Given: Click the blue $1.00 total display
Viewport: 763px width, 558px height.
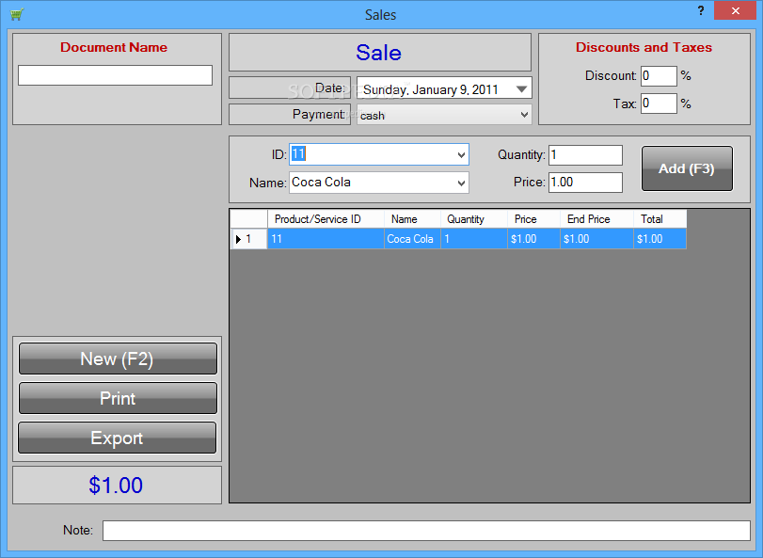Looking at the screenshot, I should pyautogui.click(x=116, y=486).
